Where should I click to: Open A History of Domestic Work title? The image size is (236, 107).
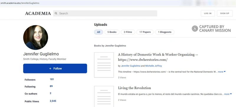point(158,57)
